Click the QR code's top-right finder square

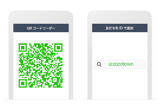[x=58, y=48]
